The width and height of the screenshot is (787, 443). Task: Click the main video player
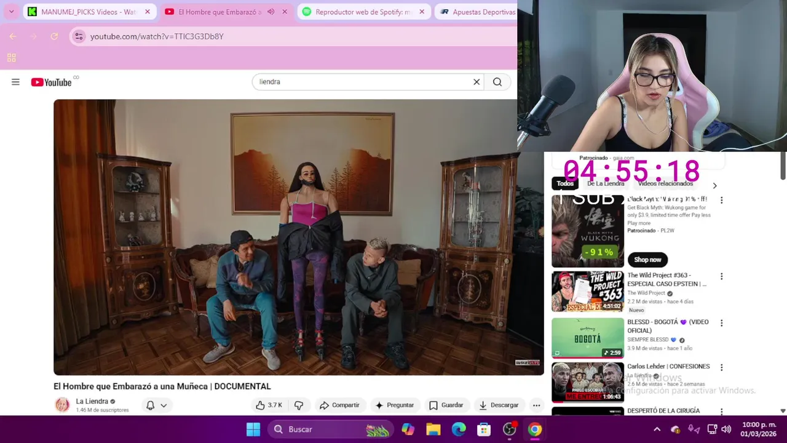point(299,237)
